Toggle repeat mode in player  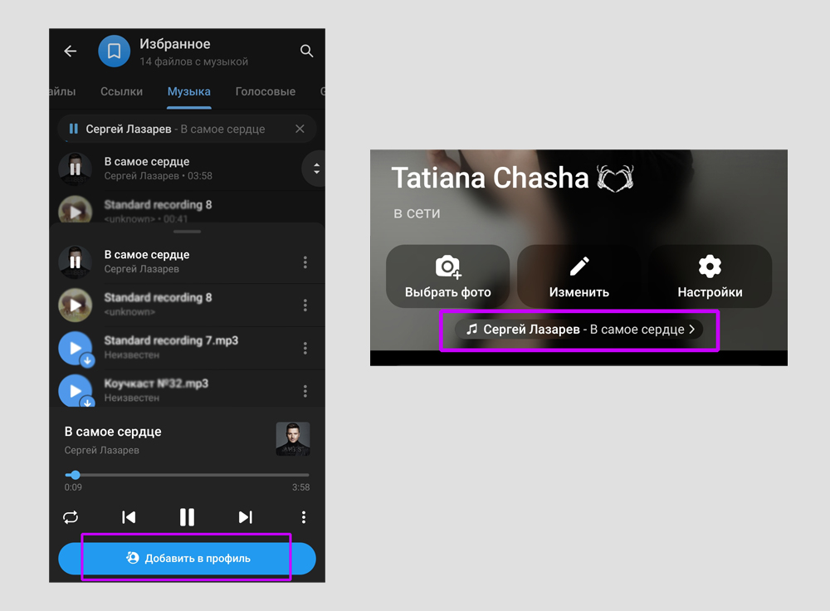(71, 517)
